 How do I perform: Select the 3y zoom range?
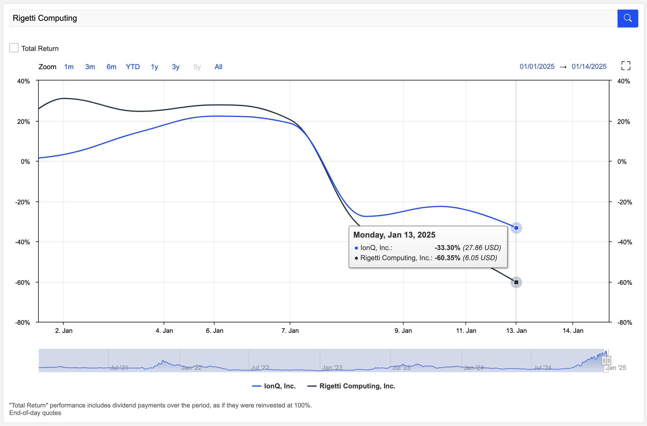[176, 67]
